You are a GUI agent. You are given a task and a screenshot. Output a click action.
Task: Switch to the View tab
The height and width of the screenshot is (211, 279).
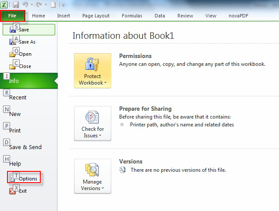tap(211, 16)
